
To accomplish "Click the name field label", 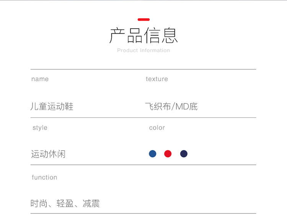I will tap(40, 79).
